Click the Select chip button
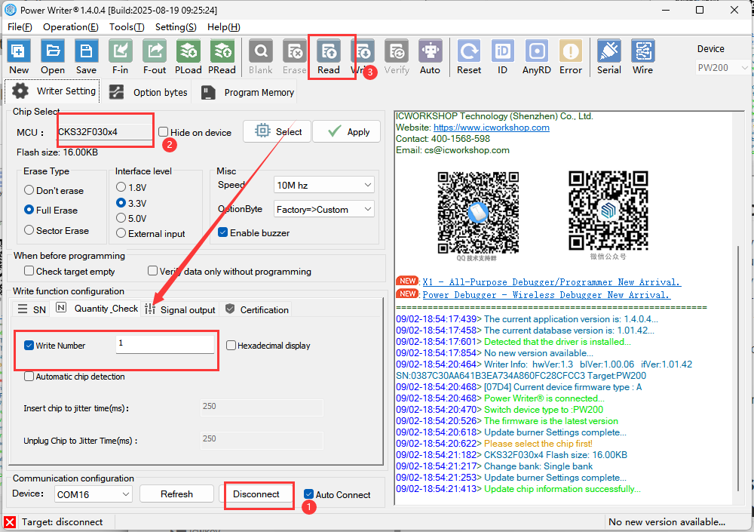754x532 pixels. [x=277, y=131]
